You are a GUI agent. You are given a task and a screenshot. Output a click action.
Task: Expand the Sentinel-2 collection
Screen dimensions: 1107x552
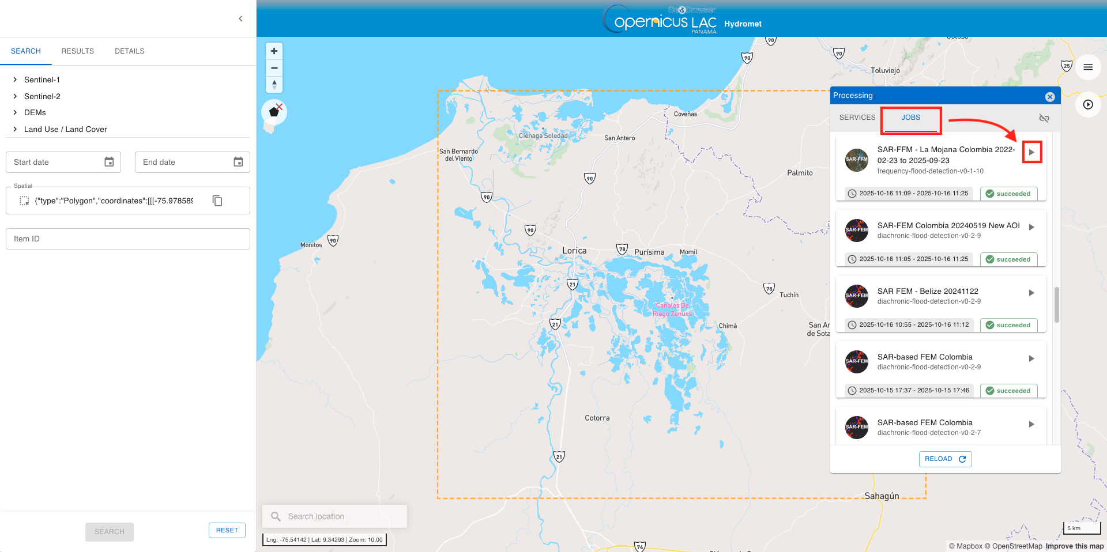coord(15,96)
